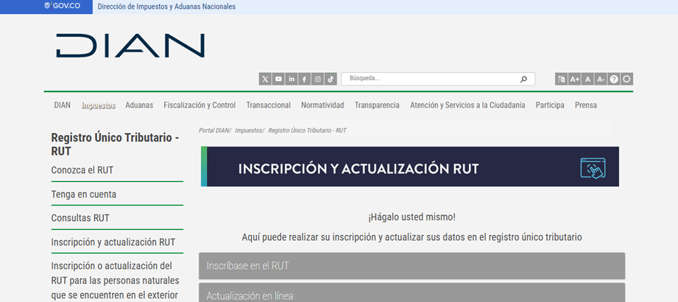Click the DIAN logo
This screenshot has width=678, height=302.
[130, 46]
